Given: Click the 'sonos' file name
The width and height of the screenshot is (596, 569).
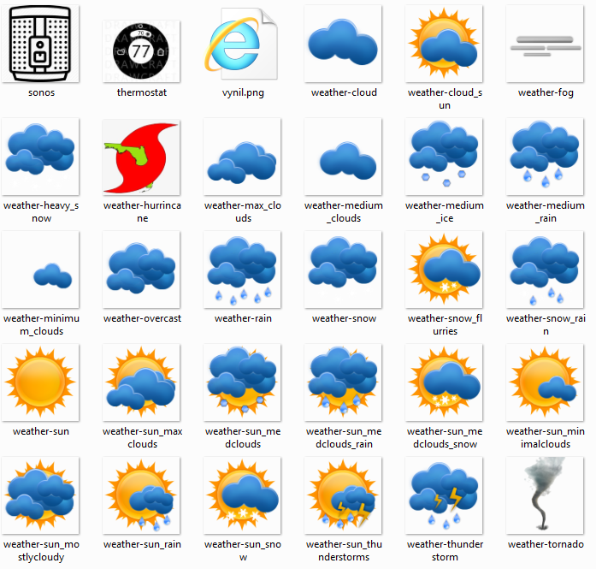Looking at the screenshot, I should tap(41, 92).
